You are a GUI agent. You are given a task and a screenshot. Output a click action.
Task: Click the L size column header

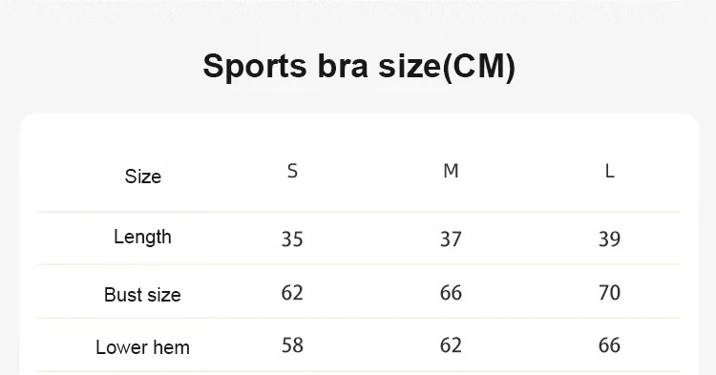(x=610, y=171)
